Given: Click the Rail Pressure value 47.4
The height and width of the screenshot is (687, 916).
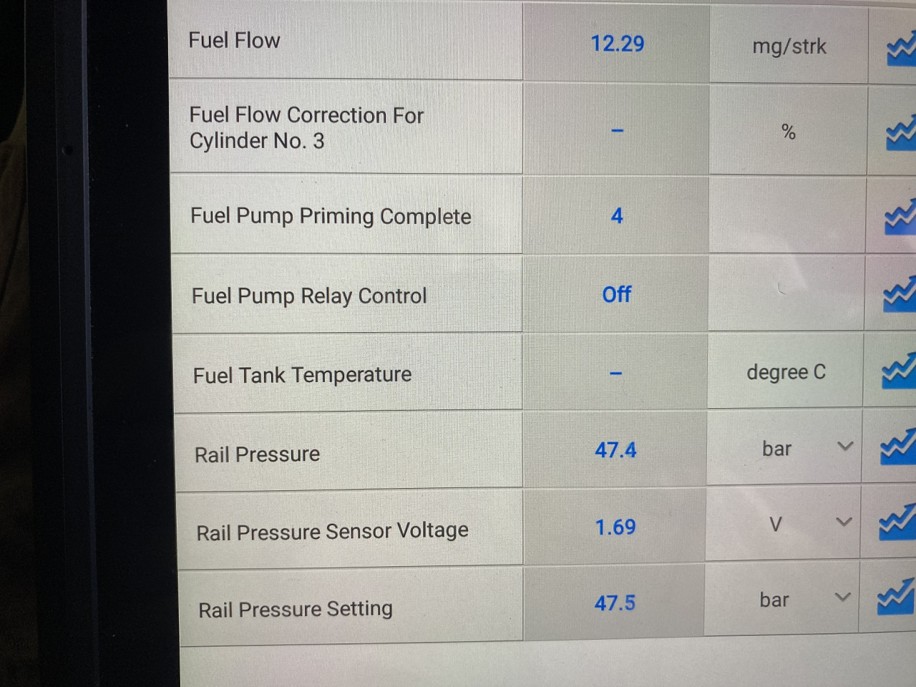Looking at the screenshot, I should (x=615, y=450).
